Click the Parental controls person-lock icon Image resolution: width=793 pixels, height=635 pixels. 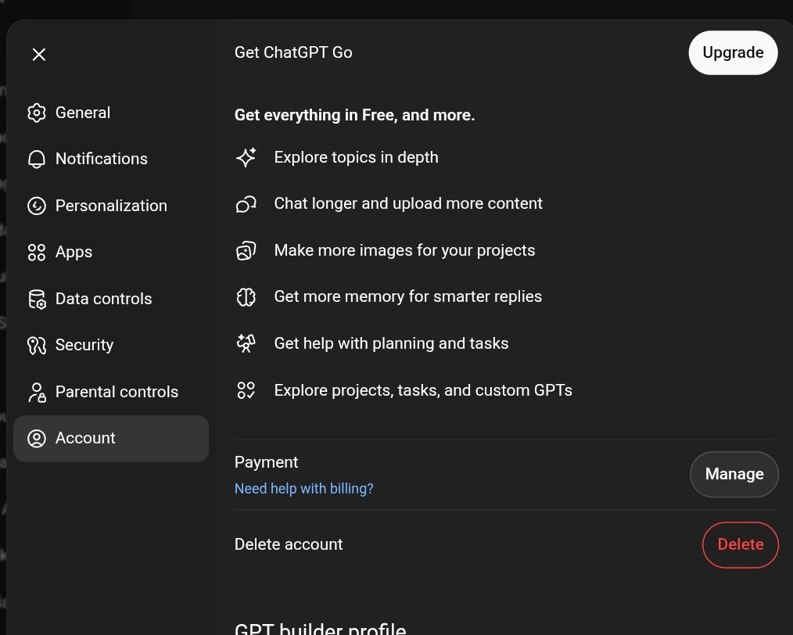(x=37, y=392)
